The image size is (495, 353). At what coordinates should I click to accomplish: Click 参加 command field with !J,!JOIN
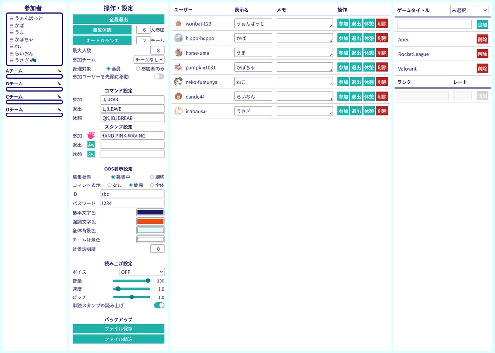click(132, 99)
